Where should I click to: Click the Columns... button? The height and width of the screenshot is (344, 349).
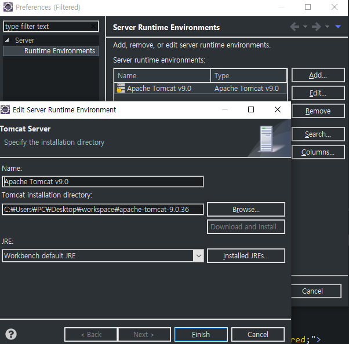click(318, 152)
